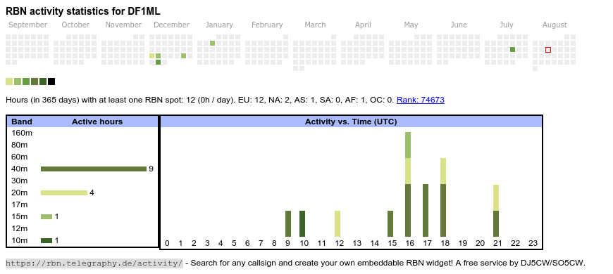
Task: Click the green activity day cell in January
Action: tap(212, 44)
